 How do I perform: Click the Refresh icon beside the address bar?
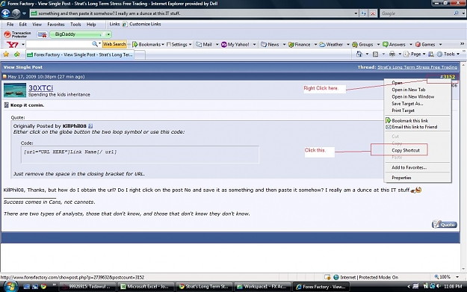pyautogui.click(x=363, y=13)
